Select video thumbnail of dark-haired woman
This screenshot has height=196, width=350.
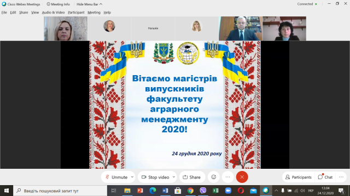(x=284, y=28)
